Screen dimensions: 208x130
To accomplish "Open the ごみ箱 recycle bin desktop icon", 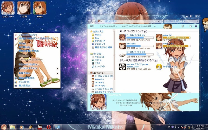I will pyautogui.click(x=24, y=9).
